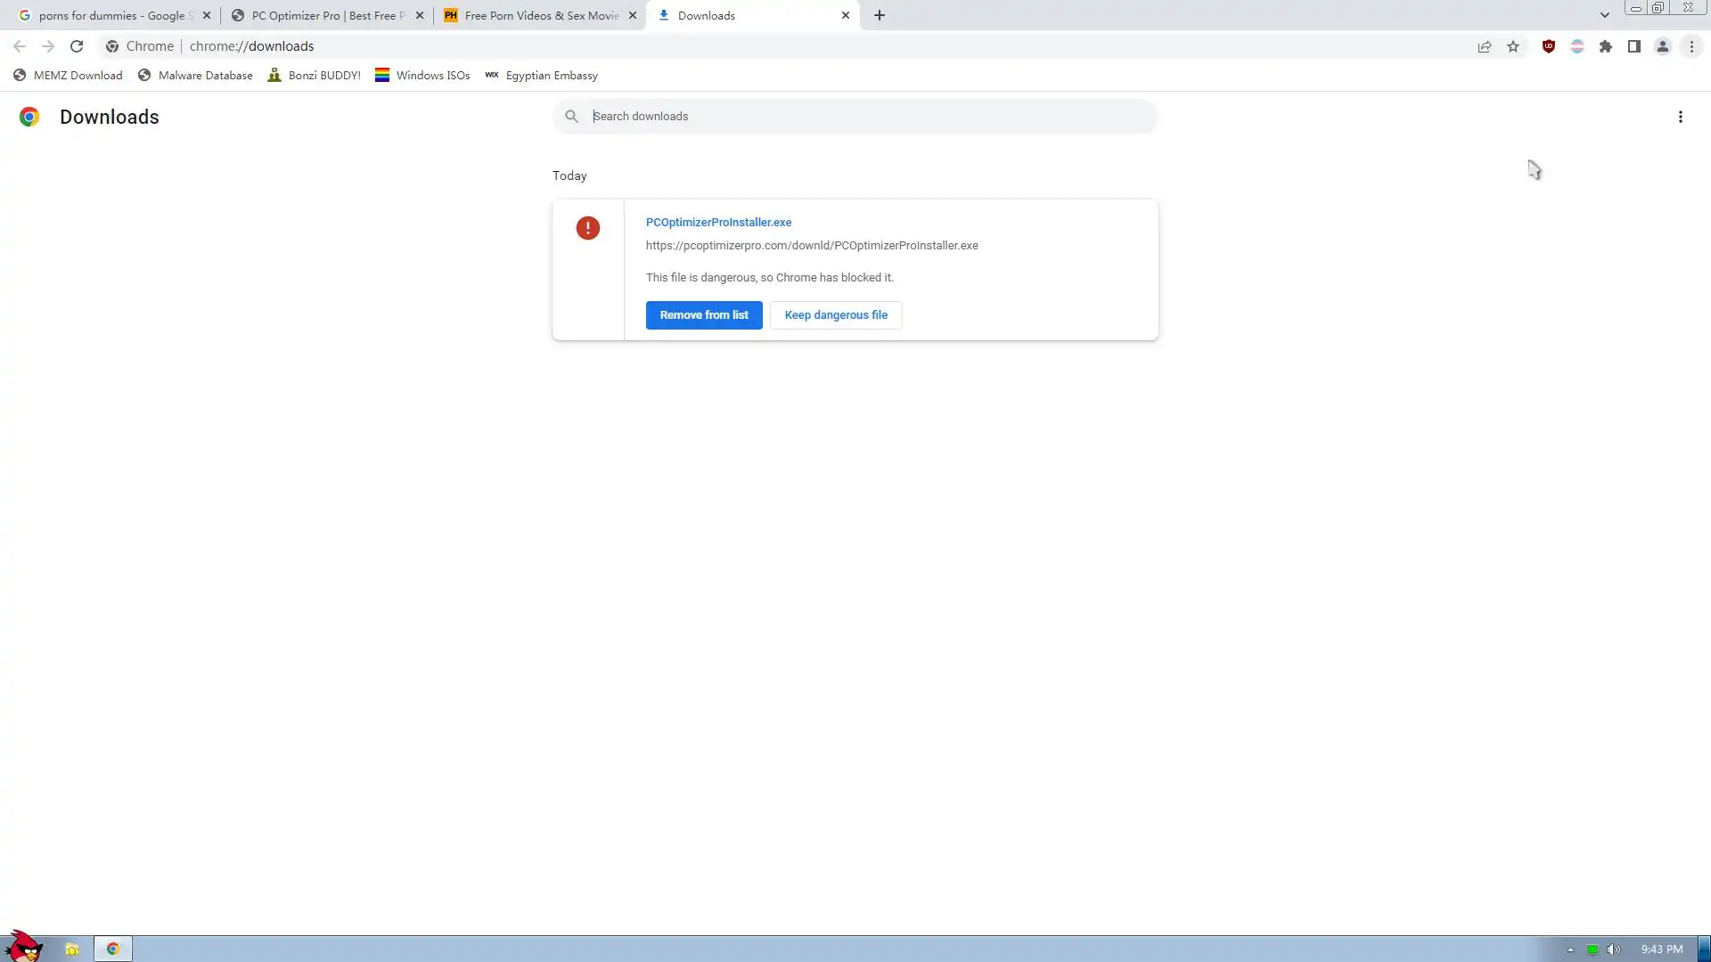1711x962 pixels.
Task: Switch to PC Optimizer Pro tab
Action: point(321,15)
